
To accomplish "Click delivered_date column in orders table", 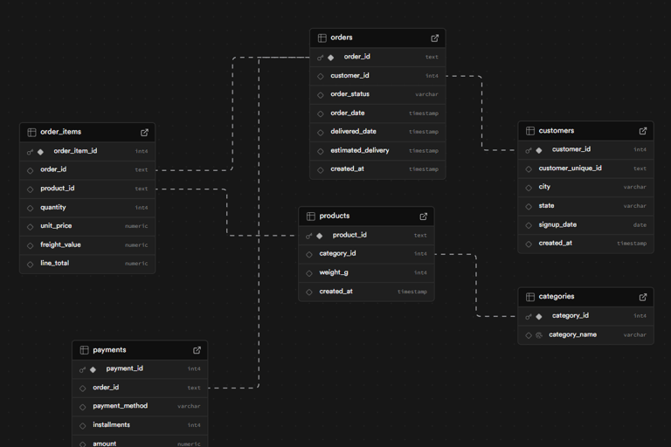I will 377,132.
